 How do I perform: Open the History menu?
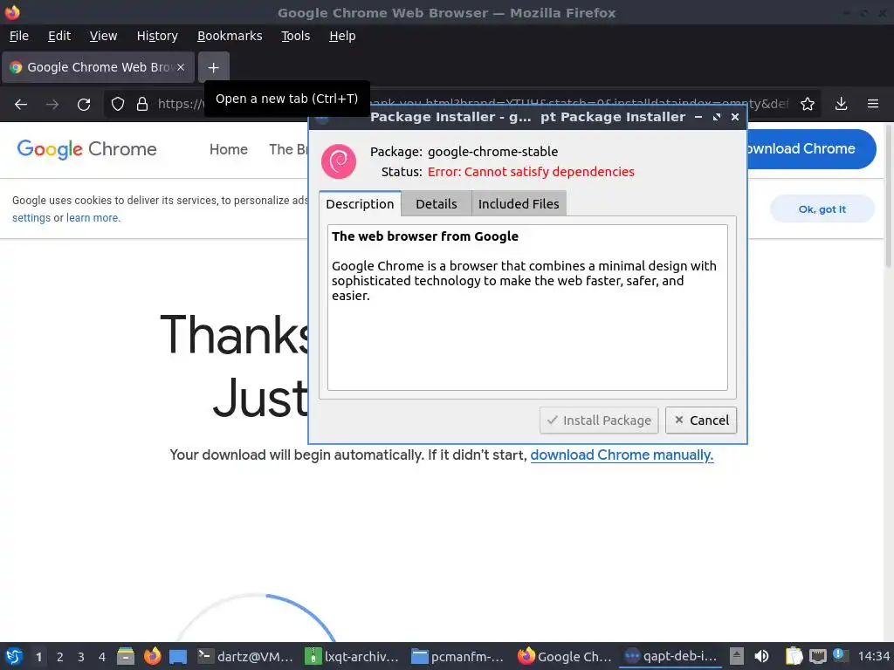click(x=157, y=36)
